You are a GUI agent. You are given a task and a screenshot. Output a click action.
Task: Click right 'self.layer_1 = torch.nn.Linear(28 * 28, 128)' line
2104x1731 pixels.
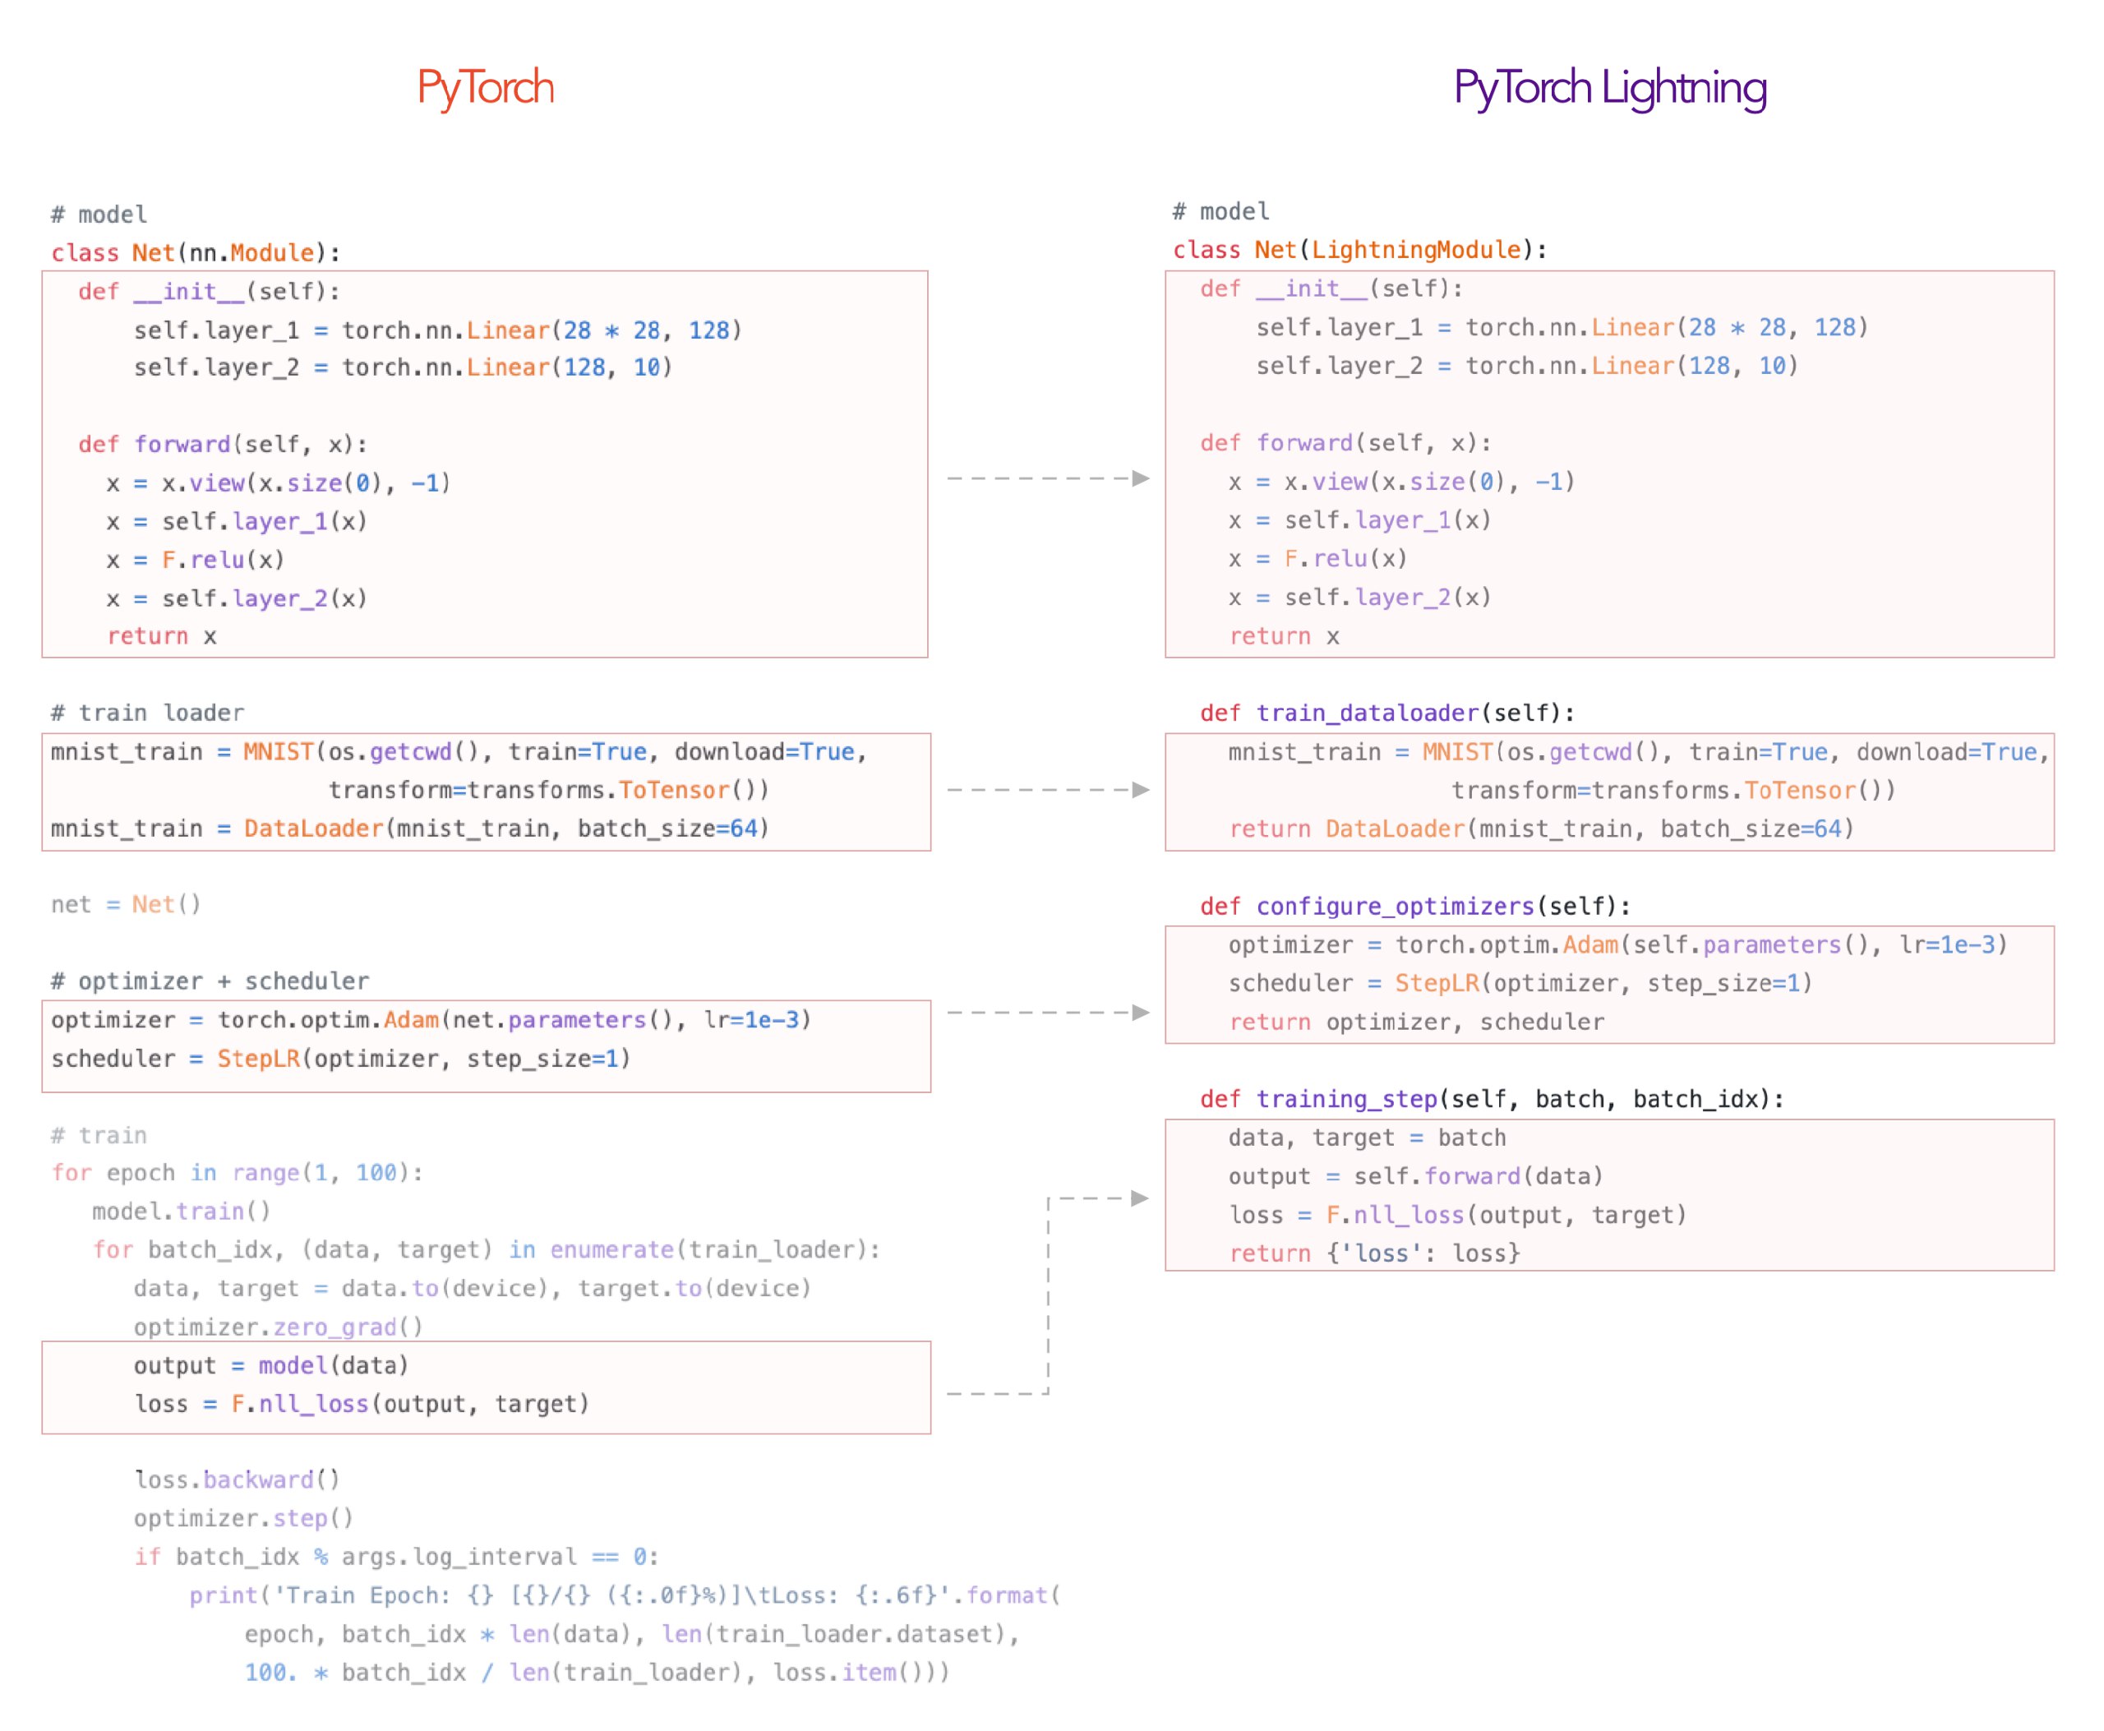[1562, 328]
